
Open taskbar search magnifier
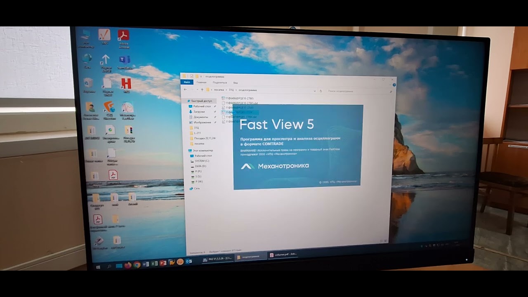[109, 266]
